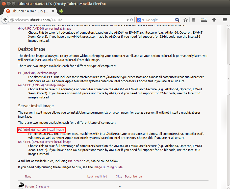Open the URL history dropdown arrow
Screen dimensions: 230x189
pos(127,20)
